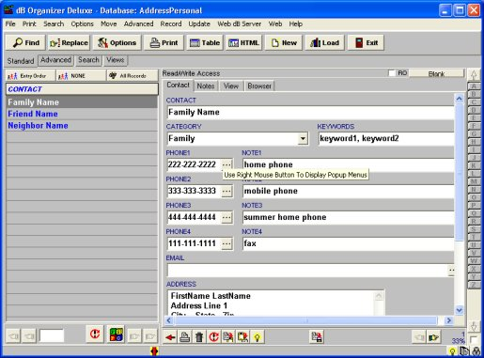Image resolution: width=484 pixels, height=358 pixels.
Task: Click the form's vertical scrollbar thumb
Action: [x=459, y=172]
